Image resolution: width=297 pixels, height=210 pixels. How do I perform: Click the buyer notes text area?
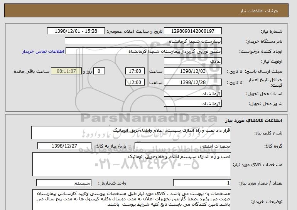pyautogui.click(x=132, y=200)
